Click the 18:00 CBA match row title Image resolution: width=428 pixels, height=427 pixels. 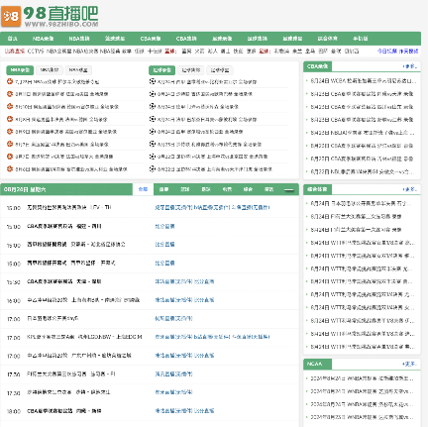tap(64, 411)
